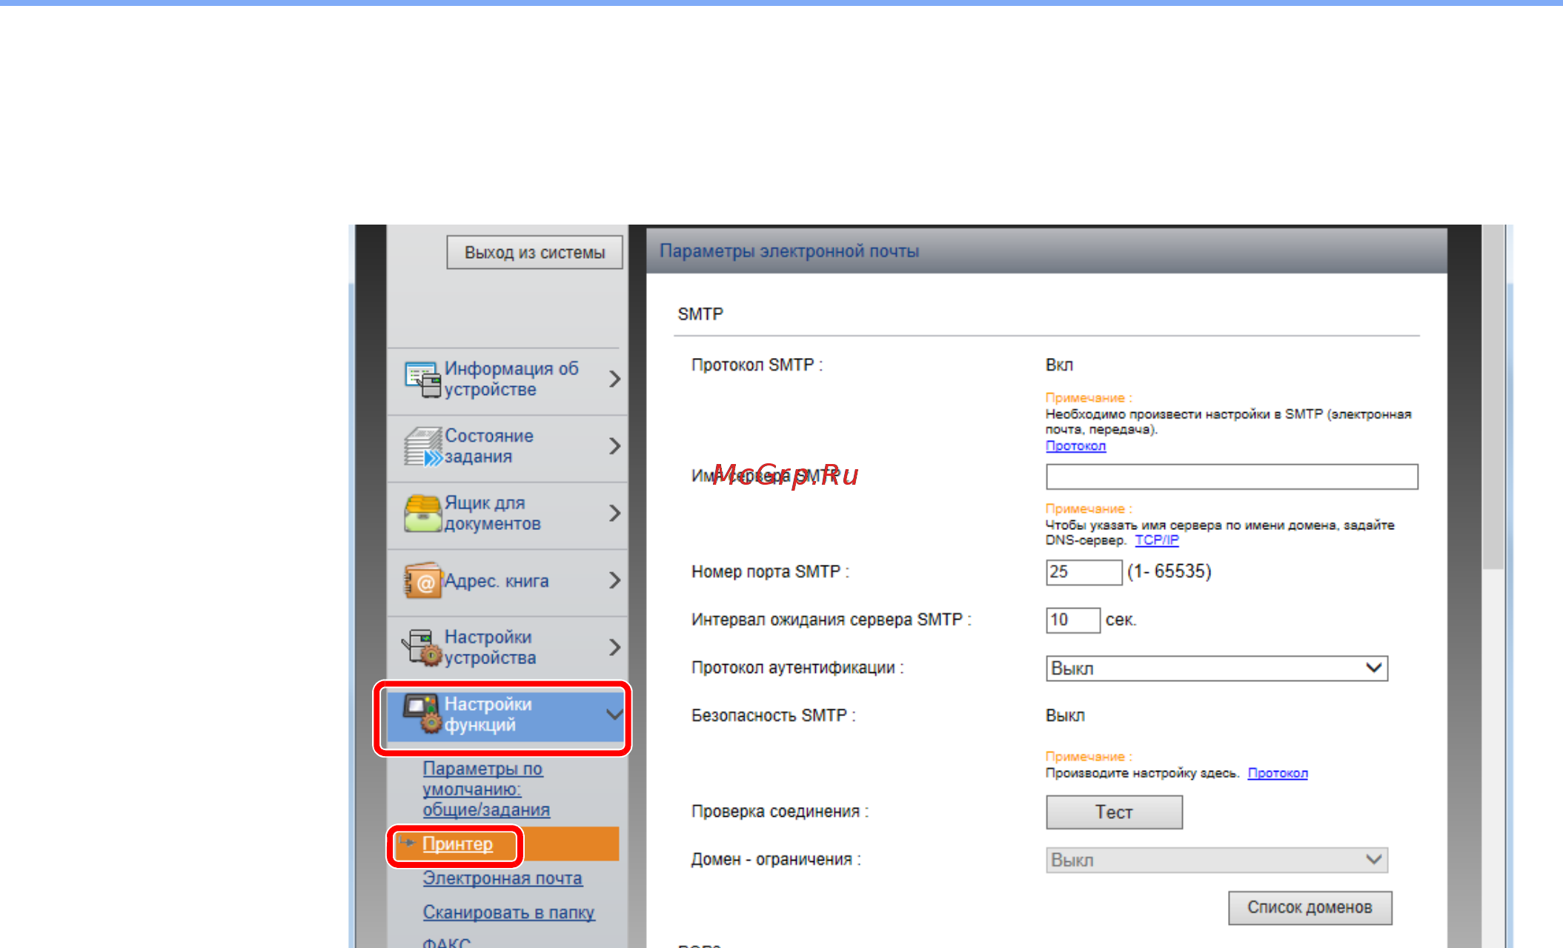1563x948 pixels.
Task: Open the Электронная почта link
Action: [502, 878]
